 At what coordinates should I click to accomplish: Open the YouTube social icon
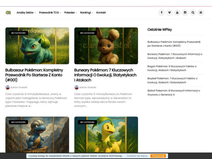point(177,13)
